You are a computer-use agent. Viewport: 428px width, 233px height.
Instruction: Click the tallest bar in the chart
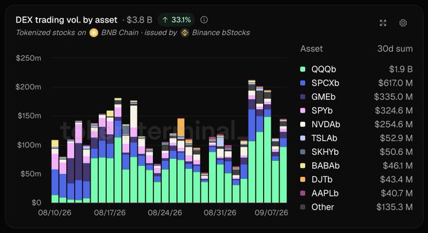252,141
